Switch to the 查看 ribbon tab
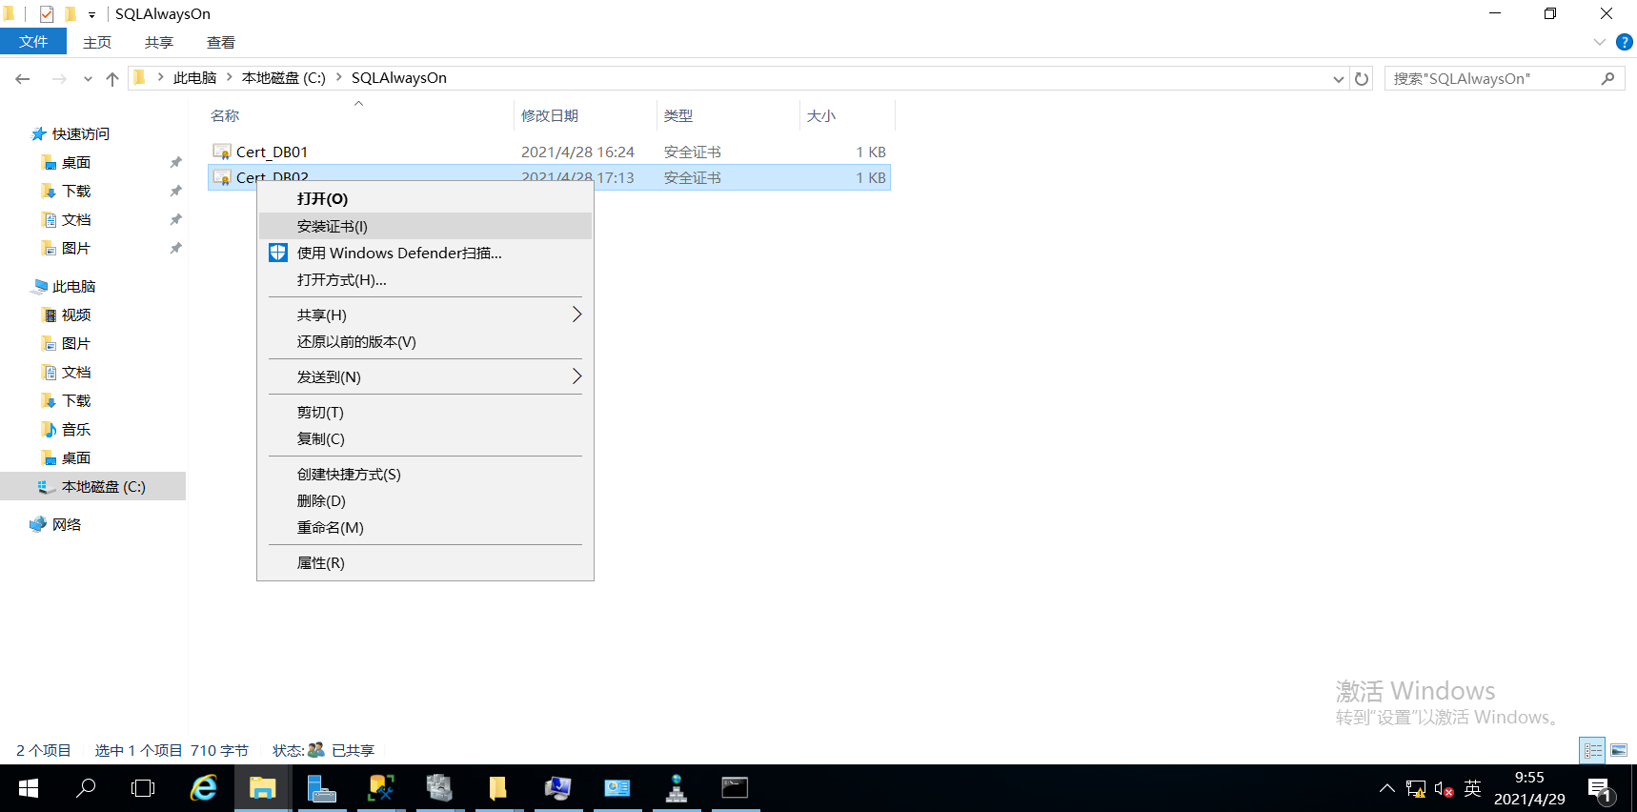 click(221, 42)
